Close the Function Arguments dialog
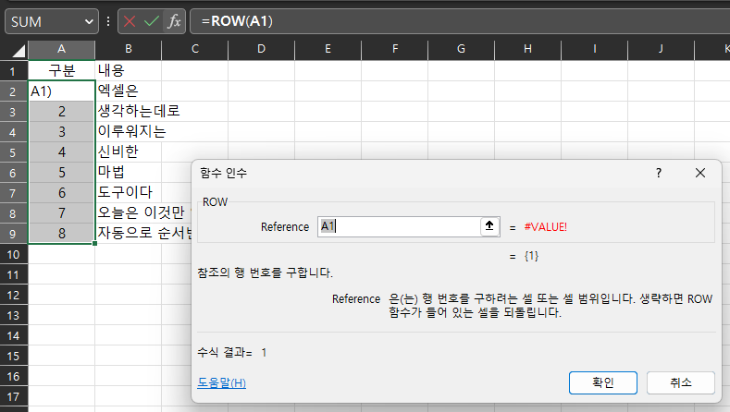The height and width of the screenshot is (412, 730). point(699,173)
